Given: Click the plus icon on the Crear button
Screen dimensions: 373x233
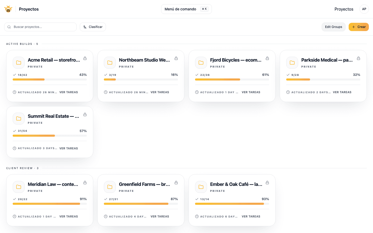Looking at the screenshot, I should pos(354,27).
